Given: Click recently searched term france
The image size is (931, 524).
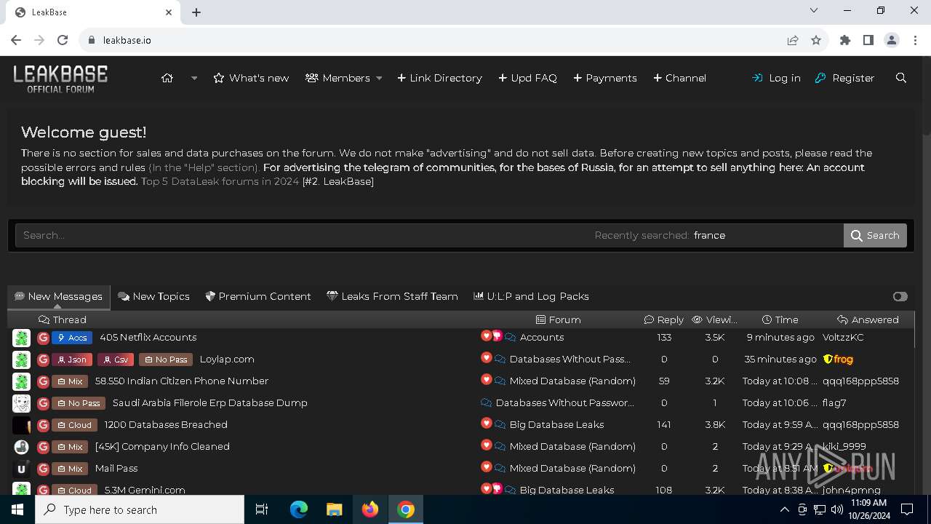Looking at the screenshot, I should point(709,235).
